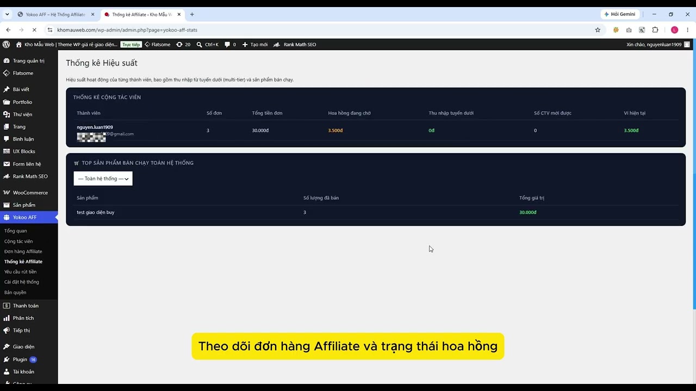Screen dimensions: 696x391
Task: Open the Ctrl+K search icon
Action: (x=200, y=45)
